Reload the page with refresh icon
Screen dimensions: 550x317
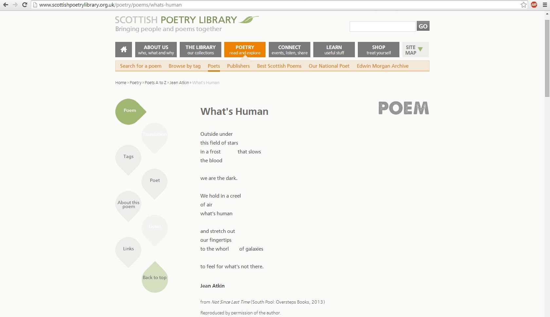tap(25, 5)
